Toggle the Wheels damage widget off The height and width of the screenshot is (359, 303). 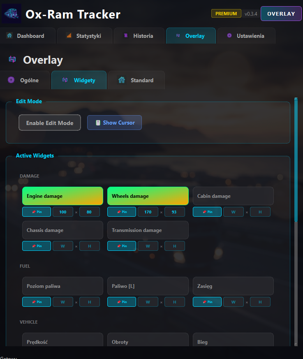click(148, 196)
